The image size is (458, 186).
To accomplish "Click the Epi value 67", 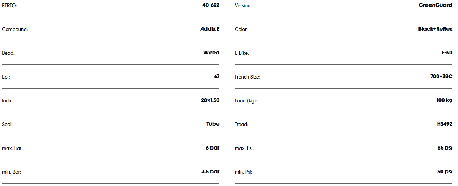I will coord(217,77).
